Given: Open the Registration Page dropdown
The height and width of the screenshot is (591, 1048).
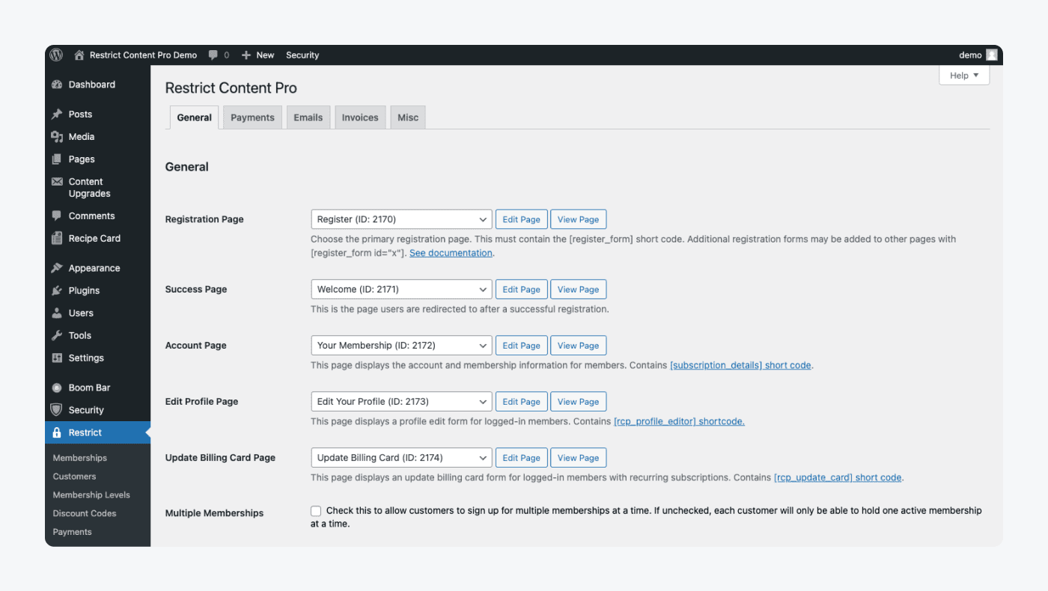Looking at the screenshot, I should (401, 218).
